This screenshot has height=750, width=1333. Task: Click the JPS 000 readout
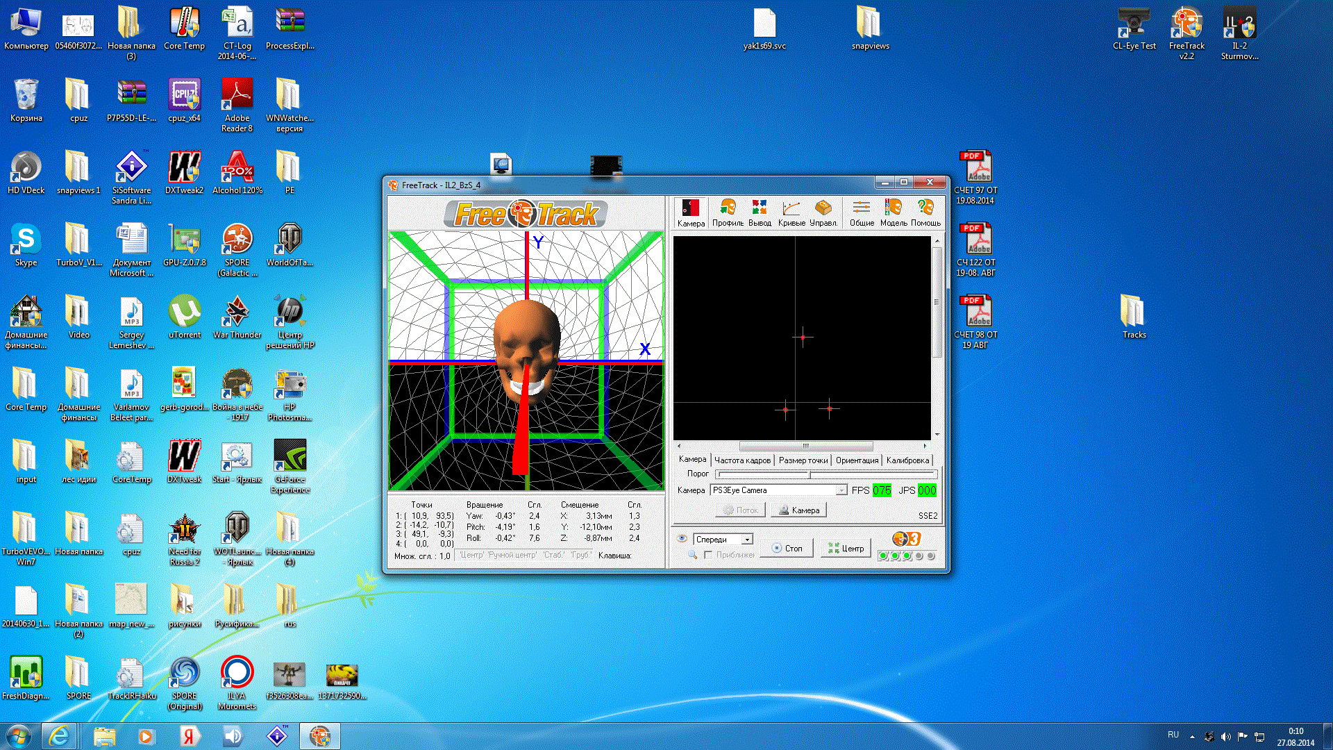(927, 490)
